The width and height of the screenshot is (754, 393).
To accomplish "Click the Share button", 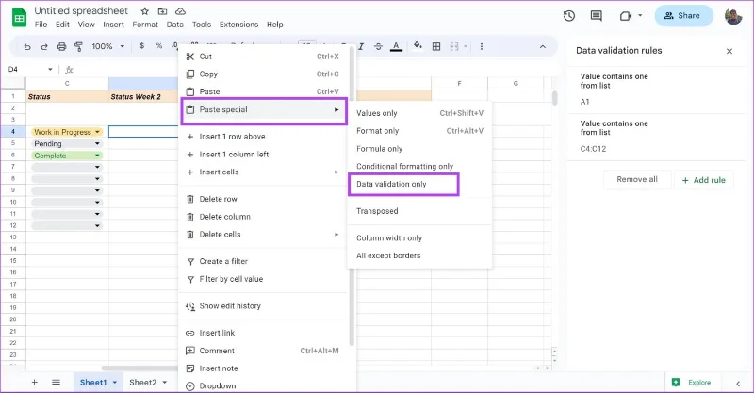I will [x=683, y=16].
